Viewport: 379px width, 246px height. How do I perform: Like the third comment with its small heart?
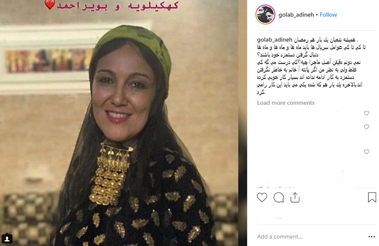(x=366, y=152)
